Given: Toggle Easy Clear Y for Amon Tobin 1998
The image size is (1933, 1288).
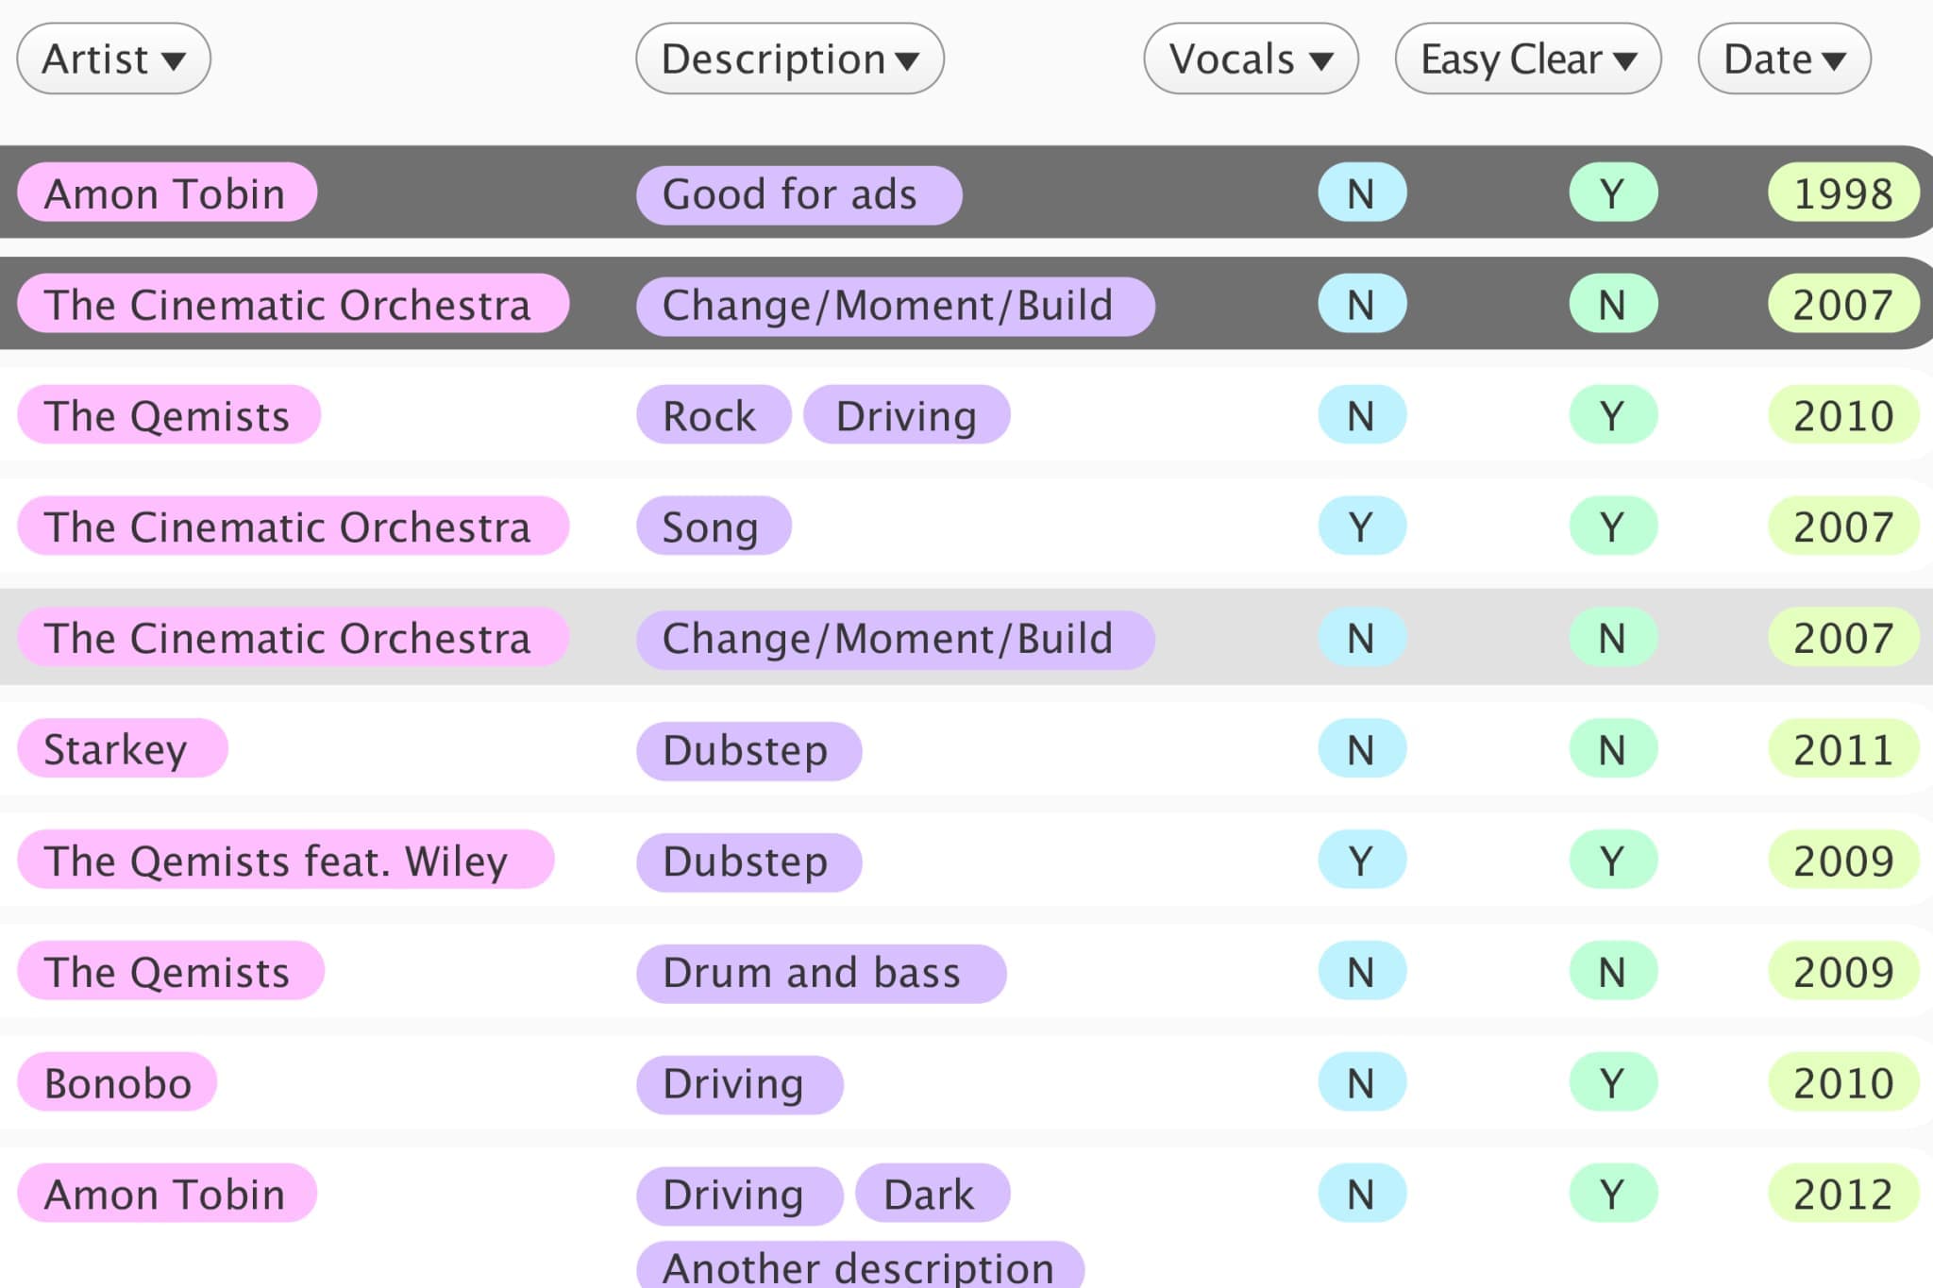Looking at the screenshot, I should point(1612,193).
